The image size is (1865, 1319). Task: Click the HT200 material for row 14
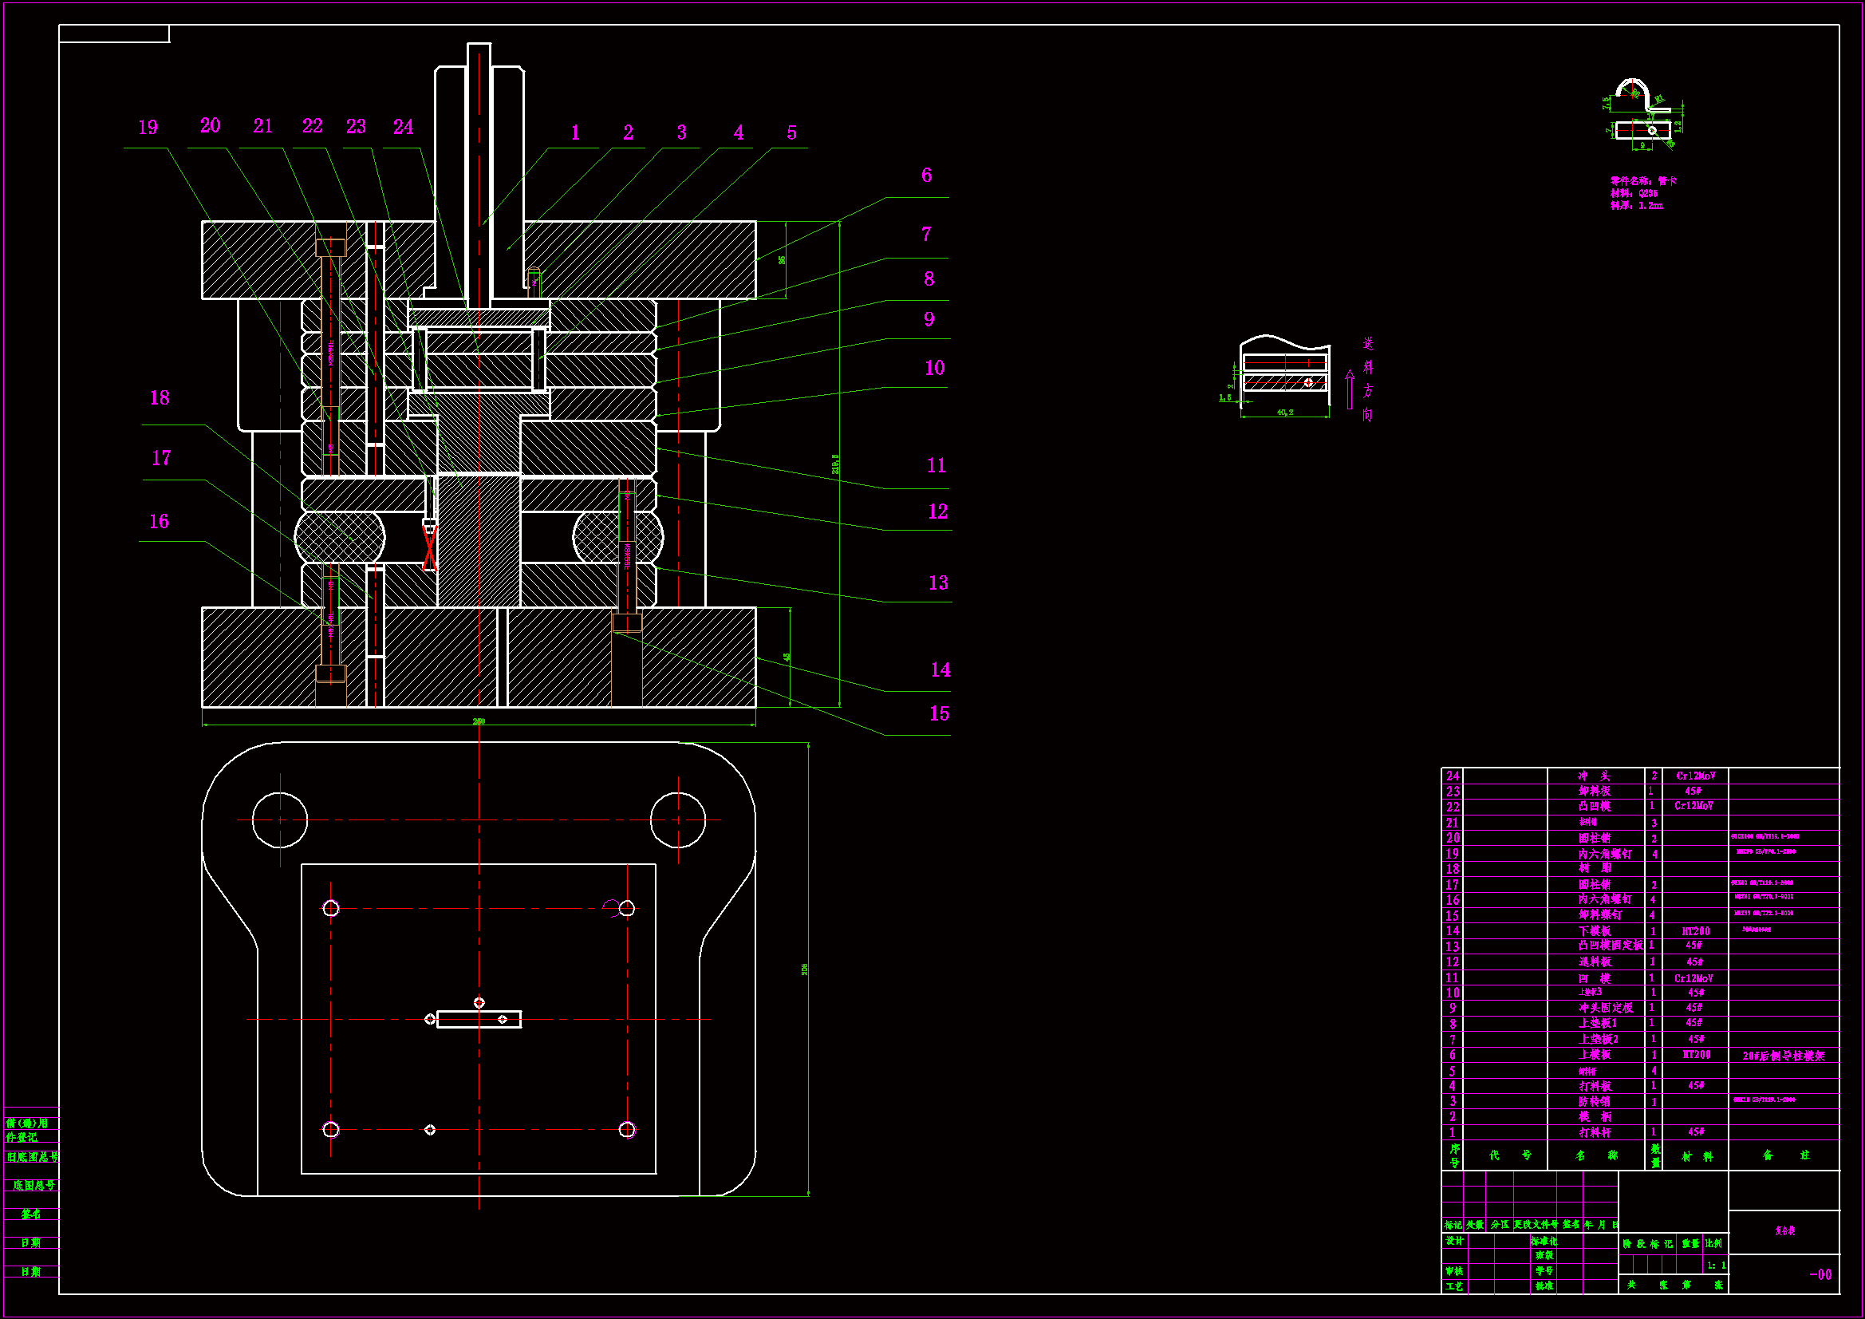click(1695, 931)
